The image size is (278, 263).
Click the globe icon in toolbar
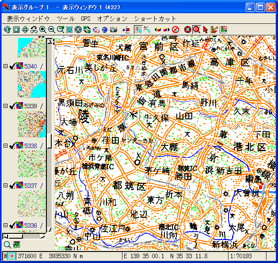[x=105, y=30]
